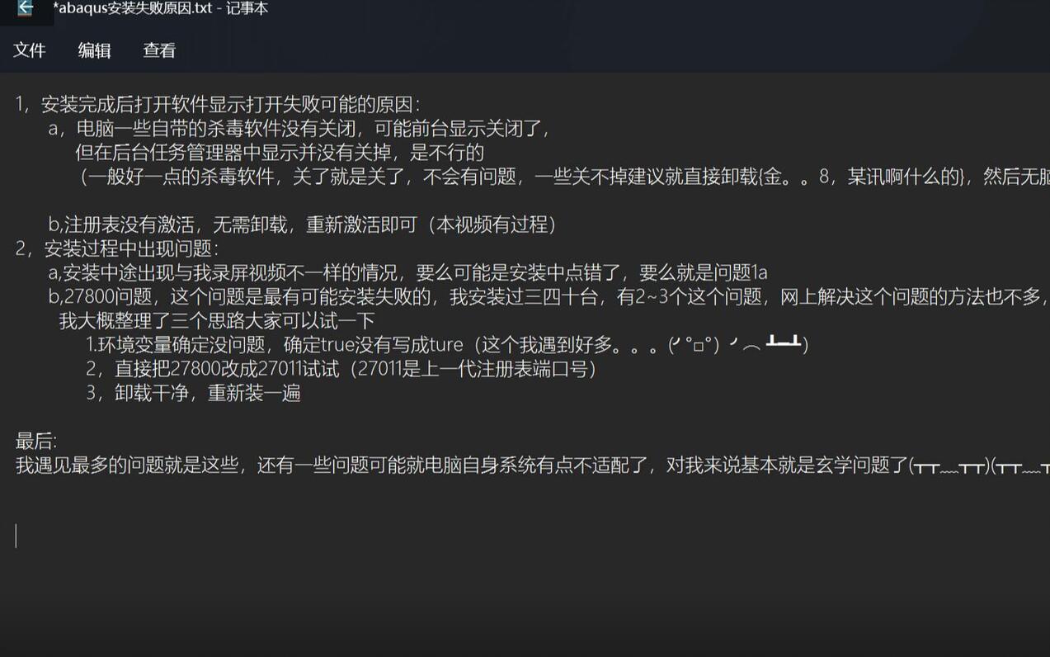The image size is (1050, 657).
Task: Click the line a,安装中途出现与我录屏视频不一样
Action: [407, 272]
